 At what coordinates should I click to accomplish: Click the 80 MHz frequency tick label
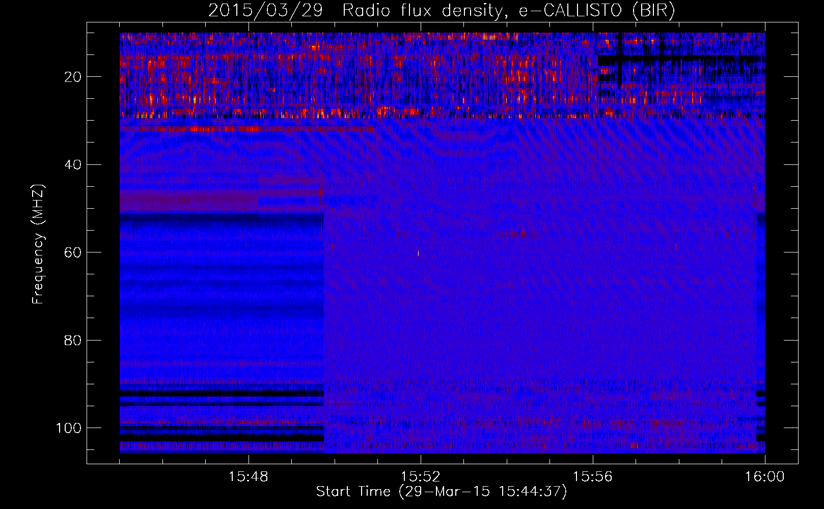click(73, 340)
